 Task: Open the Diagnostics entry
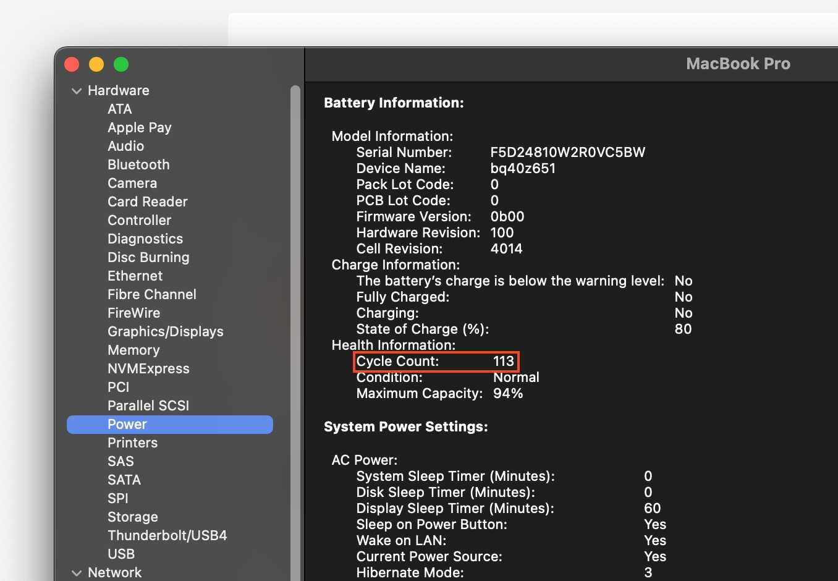click(145, 239)
